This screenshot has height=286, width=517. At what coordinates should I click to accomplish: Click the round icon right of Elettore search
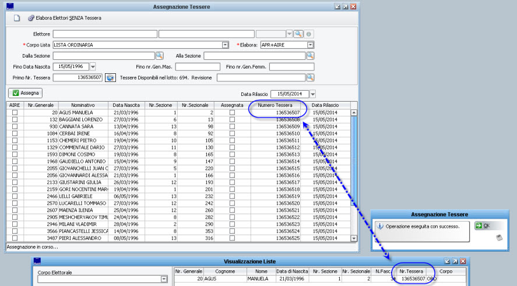point(309,34)
